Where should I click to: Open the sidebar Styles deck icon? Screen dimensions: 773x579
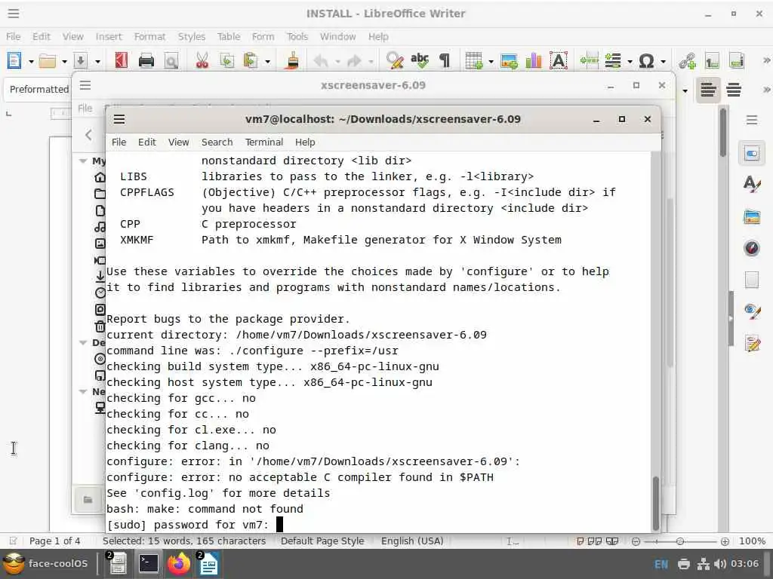point(751,184)
